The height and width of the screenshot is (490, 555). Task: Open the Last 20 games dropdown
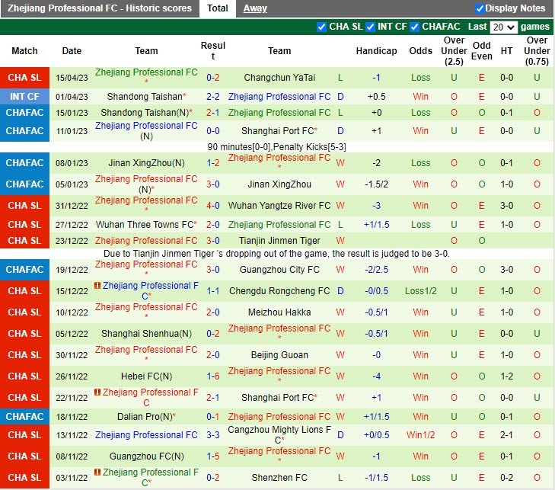503,27
